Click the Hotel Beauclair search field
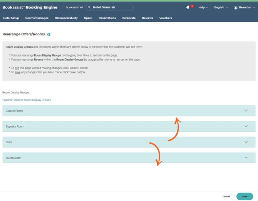The height and width of the screenshot is (201, 258). [112, 7]
